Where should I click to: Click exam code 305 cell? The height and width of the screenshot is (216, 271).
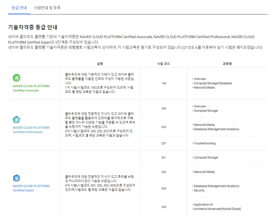tap(164, 207)
